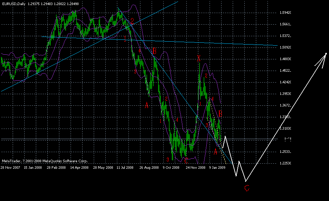The image size is (329, 201).
Task: Click the 1.5092 price axis label
Action: 285,47
